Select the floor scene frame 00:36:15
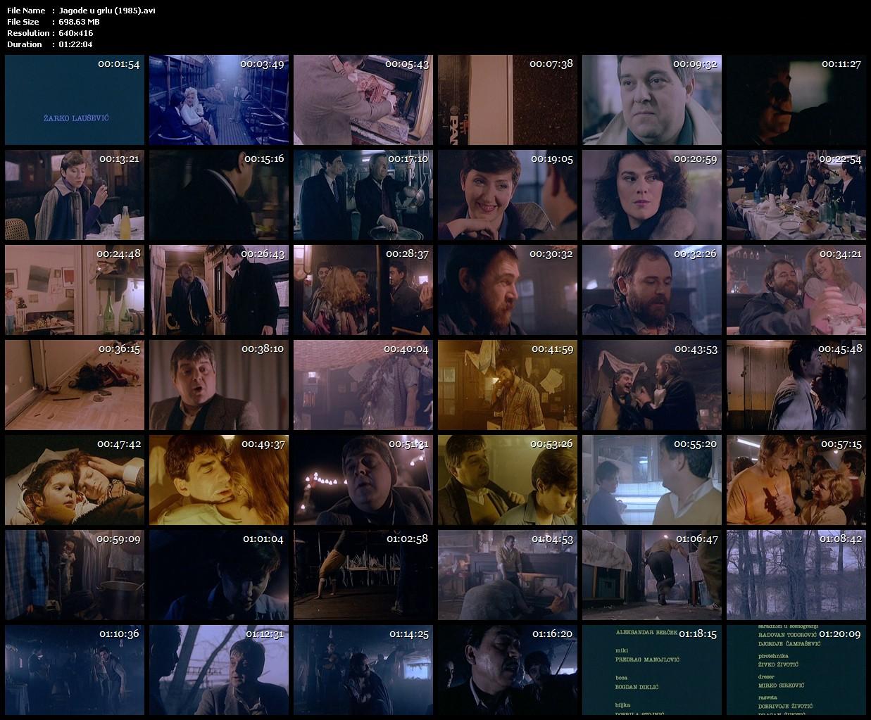 pyautogui.click(x=75, y=385)
